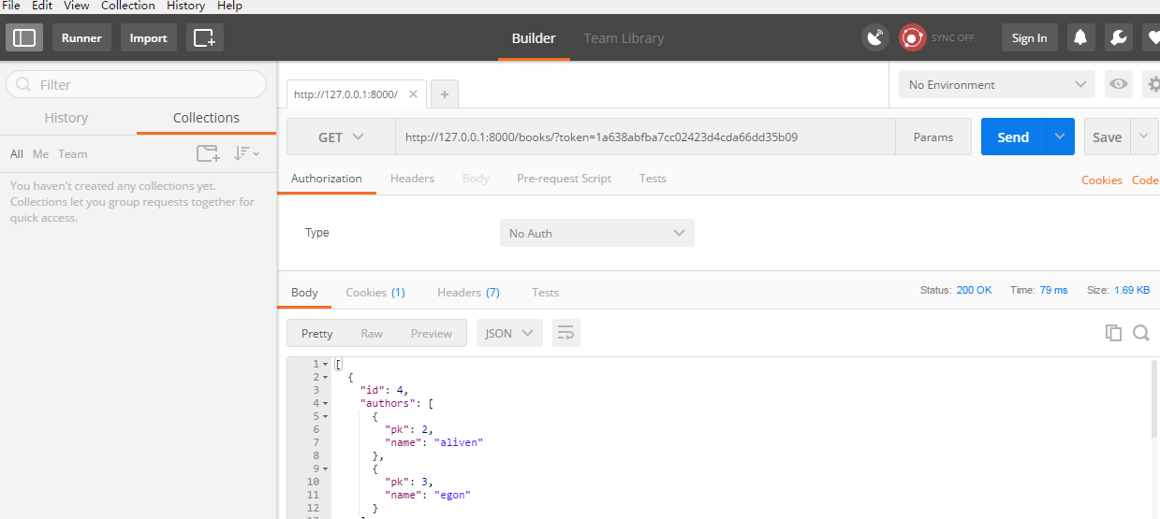This screenshot has height=519, width=1160.
Task: Open No Environment selector dropdown
Action: click(x=996, y=84)
